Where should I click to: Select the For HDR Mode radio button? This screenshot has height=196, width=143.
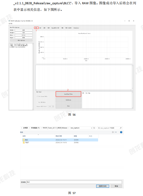(37, 102)
